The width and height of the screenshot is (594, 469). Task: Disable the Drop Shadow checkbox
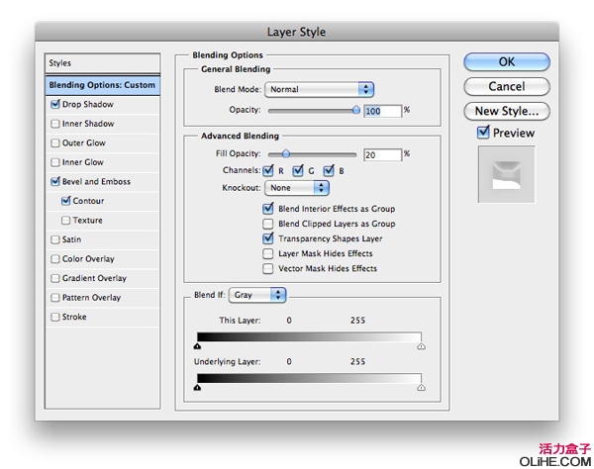coord(54,104)
